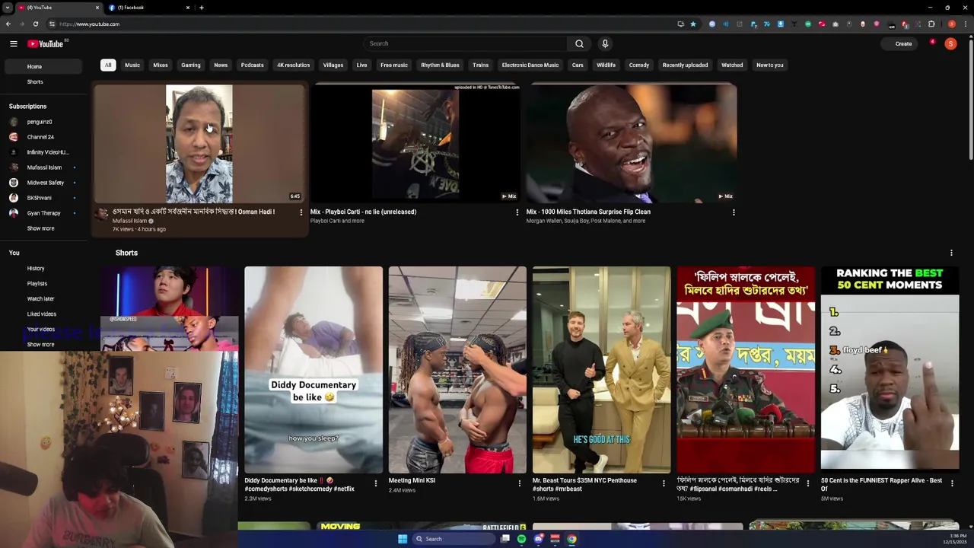Open options for Diddy Documentary short
Viewport: 974px width, 548px height.
click(x=375, y=483)
